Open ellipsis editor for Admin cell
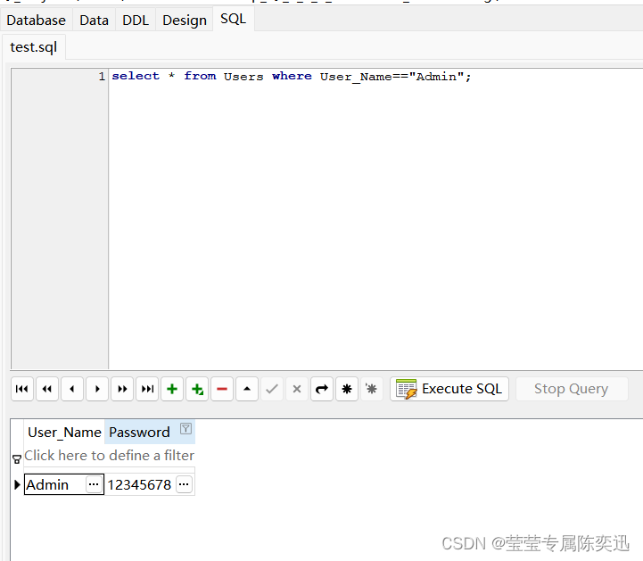Viewport: 643px width, 561px height. coord(94,484)
